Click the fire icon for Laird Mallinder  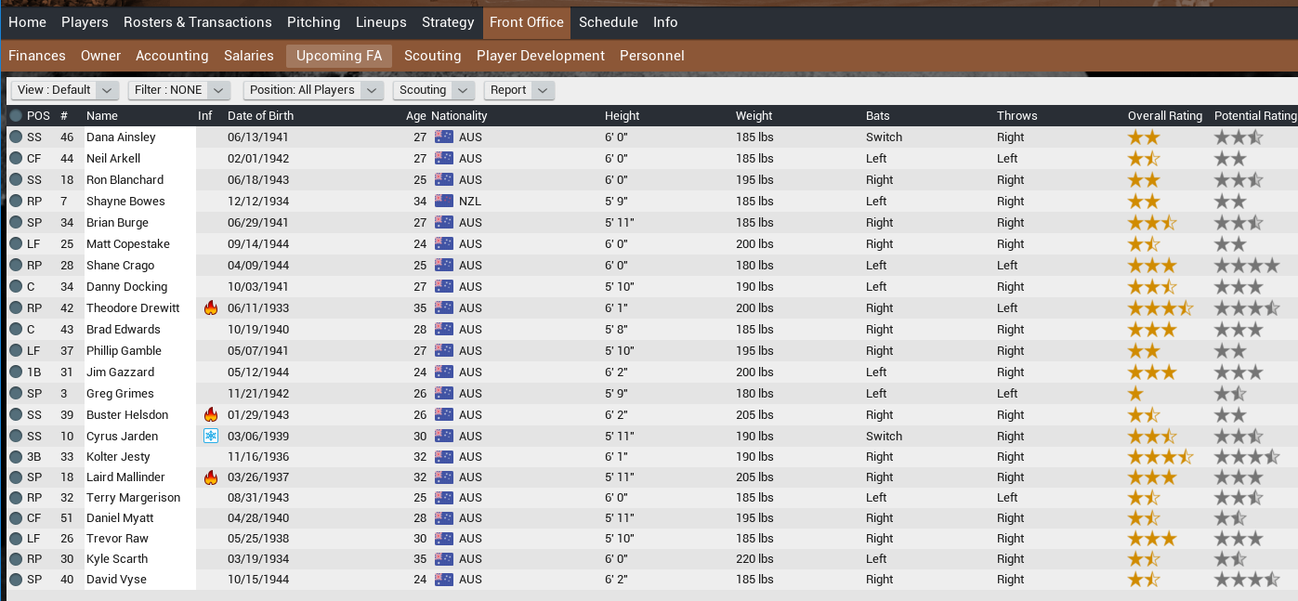click(210, 477)
